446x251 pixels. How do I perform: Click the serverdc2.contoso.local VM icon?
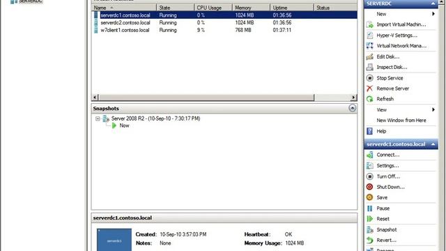pyautogui.click(x=96, y=22)
